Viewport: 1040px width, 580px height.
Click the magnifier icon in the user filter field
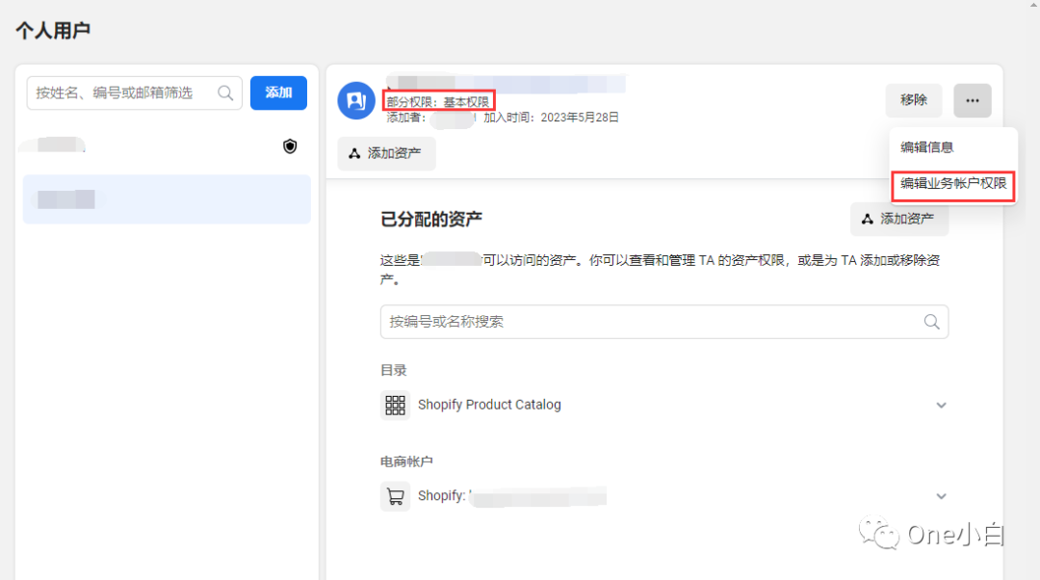click(x=225, y=92)
